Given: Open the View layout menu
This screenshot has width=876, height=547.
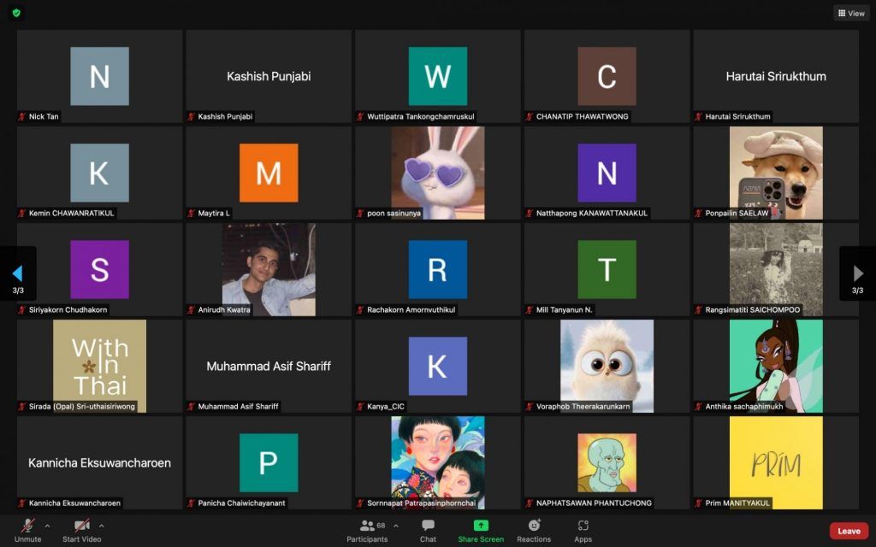Looking at the screenshot, I should click(x=851, y=13).
